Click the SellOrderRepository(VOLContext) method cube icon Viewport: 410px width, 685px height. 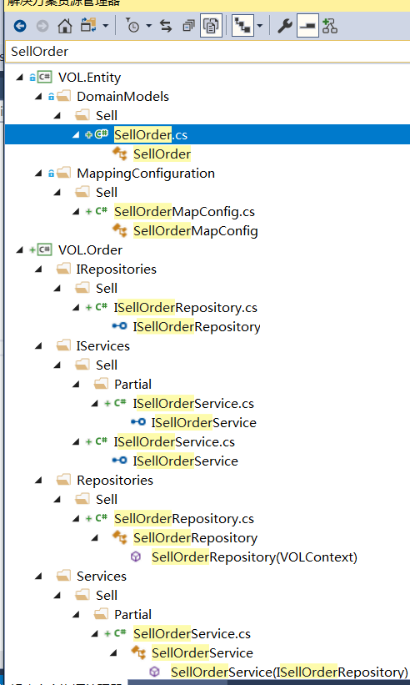(x=136, y=557)
